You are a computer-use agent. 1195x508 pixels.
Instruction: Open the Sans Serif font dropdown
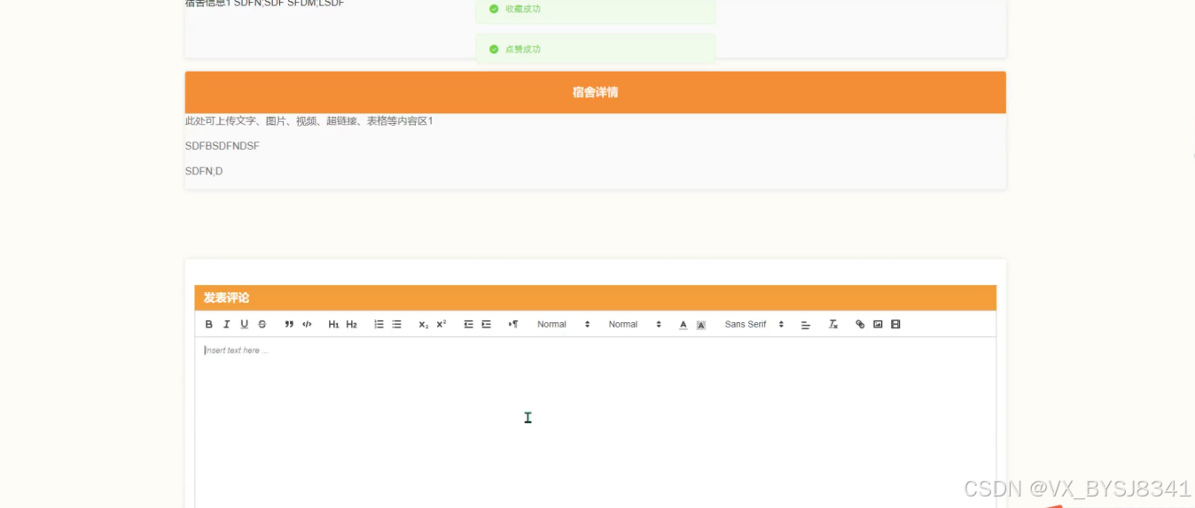point(754,325)
